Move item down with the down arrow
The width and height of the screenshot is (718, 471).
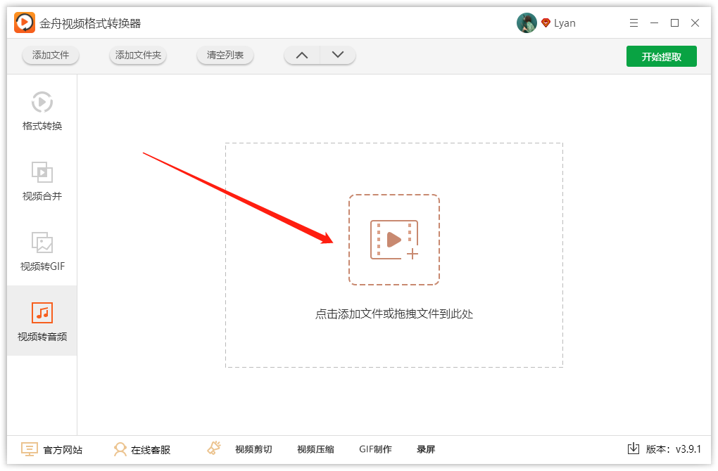(338, 56)
